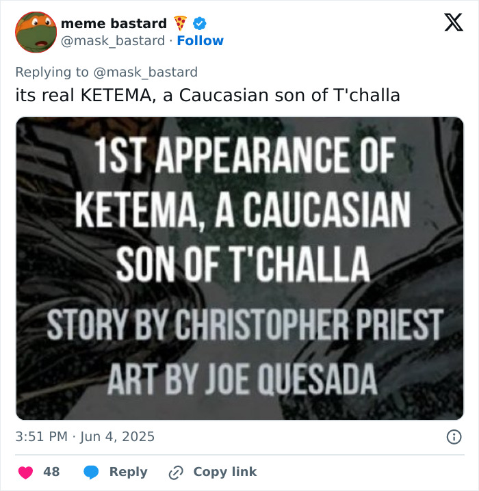Screen dimensions: 479x491
Task: Click the pizza emoji beside the name
Action: pos(181,24)
